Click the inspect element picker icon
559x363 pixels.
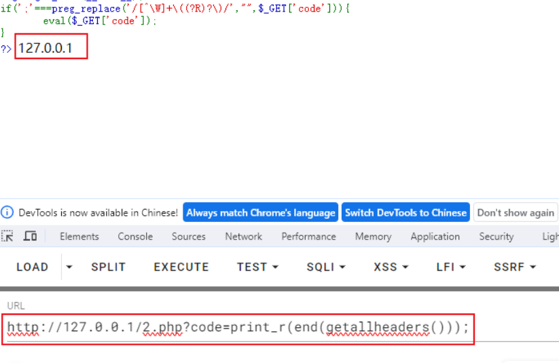click(7, 236)
